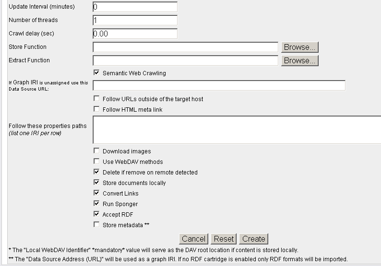
Task: Toggle the Convert Links checkbox
Action: click(x=96, y=193)
